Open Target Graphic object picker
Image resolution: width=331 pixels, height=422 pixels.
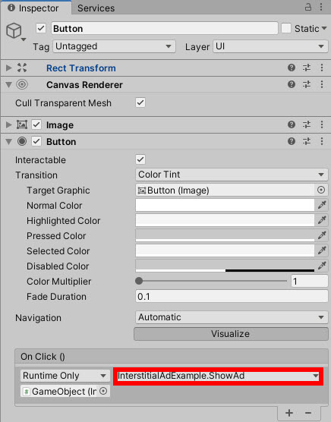(321, 190)
